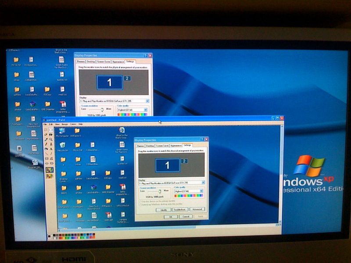Open the Colors menu in Paint
Screen dimensions: 351x263
tap(73, 124)
